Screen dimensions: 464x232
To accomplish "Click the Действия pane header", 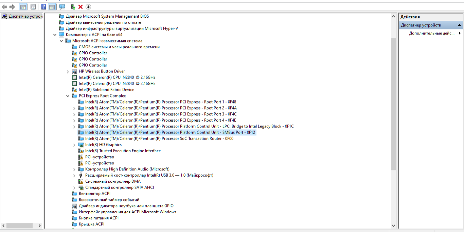I will [431, 17].
